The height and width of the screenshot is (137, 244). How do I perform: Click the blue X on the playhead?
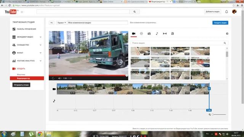pyautogui.click(x=209, y=88)
